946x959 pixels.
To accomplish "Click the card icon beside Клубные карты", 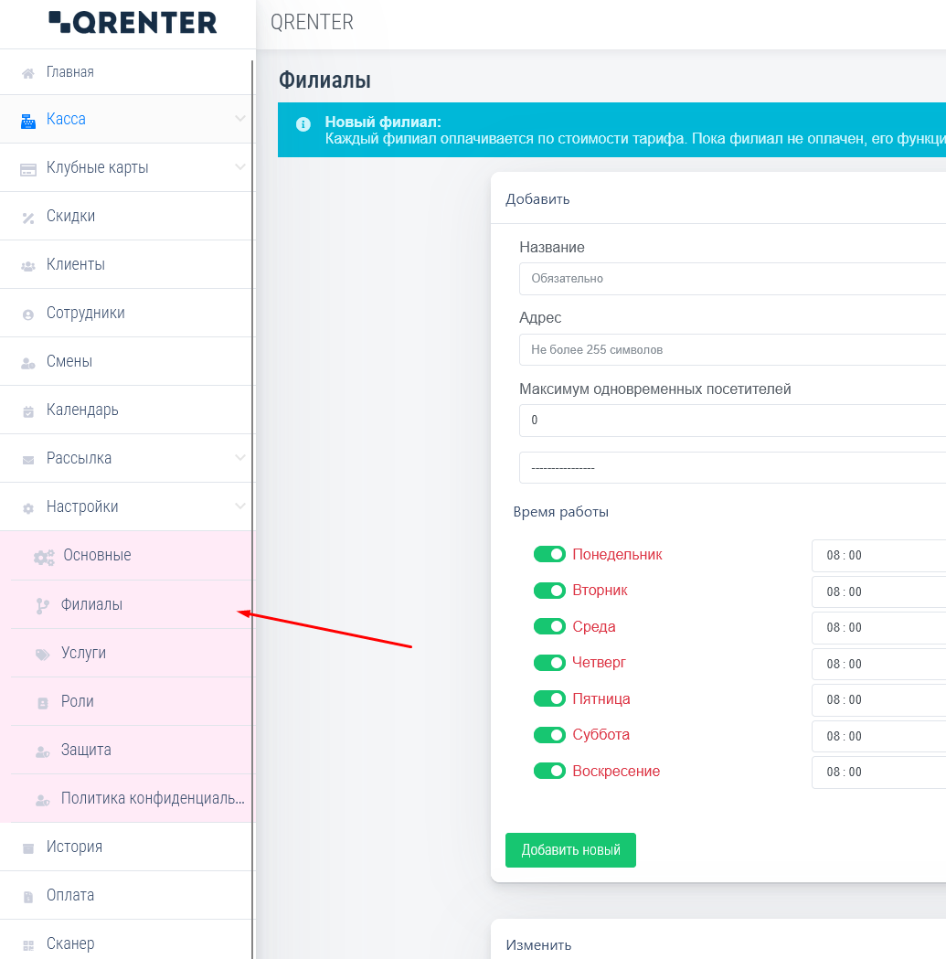I will pos(28,168).
